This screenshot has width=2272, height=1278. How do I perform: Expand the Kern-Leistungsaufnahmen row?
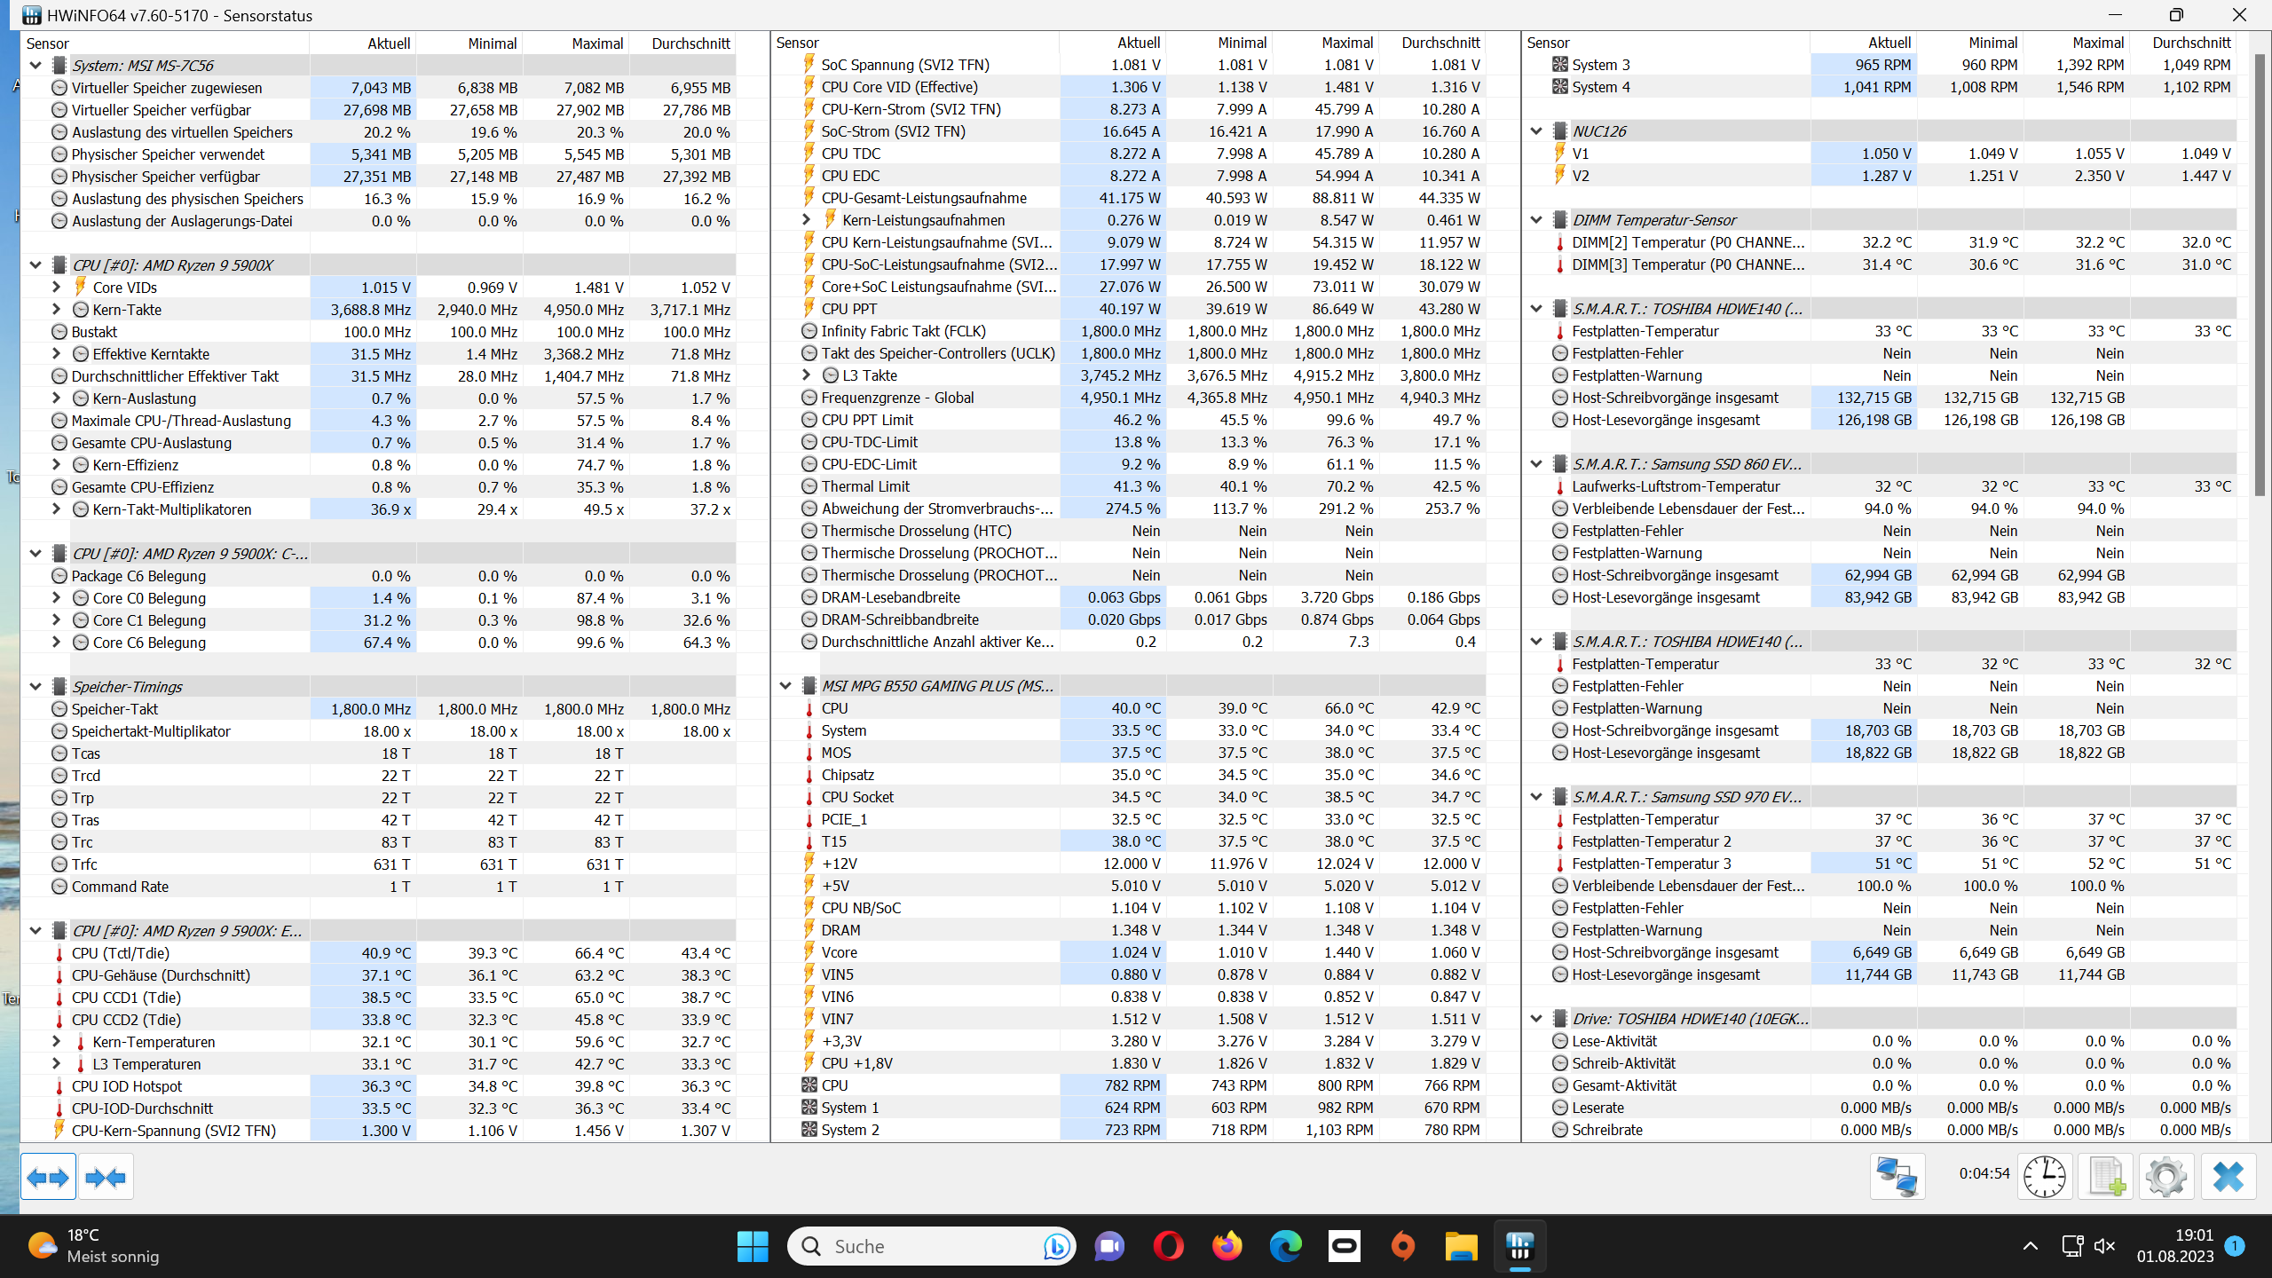click(806, 219)
